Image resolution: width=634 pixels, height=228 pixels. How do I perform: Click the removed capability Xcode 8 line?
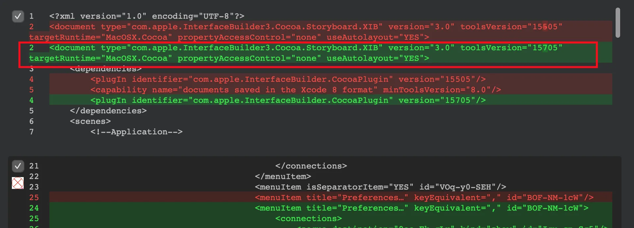(x=295, y=90)
